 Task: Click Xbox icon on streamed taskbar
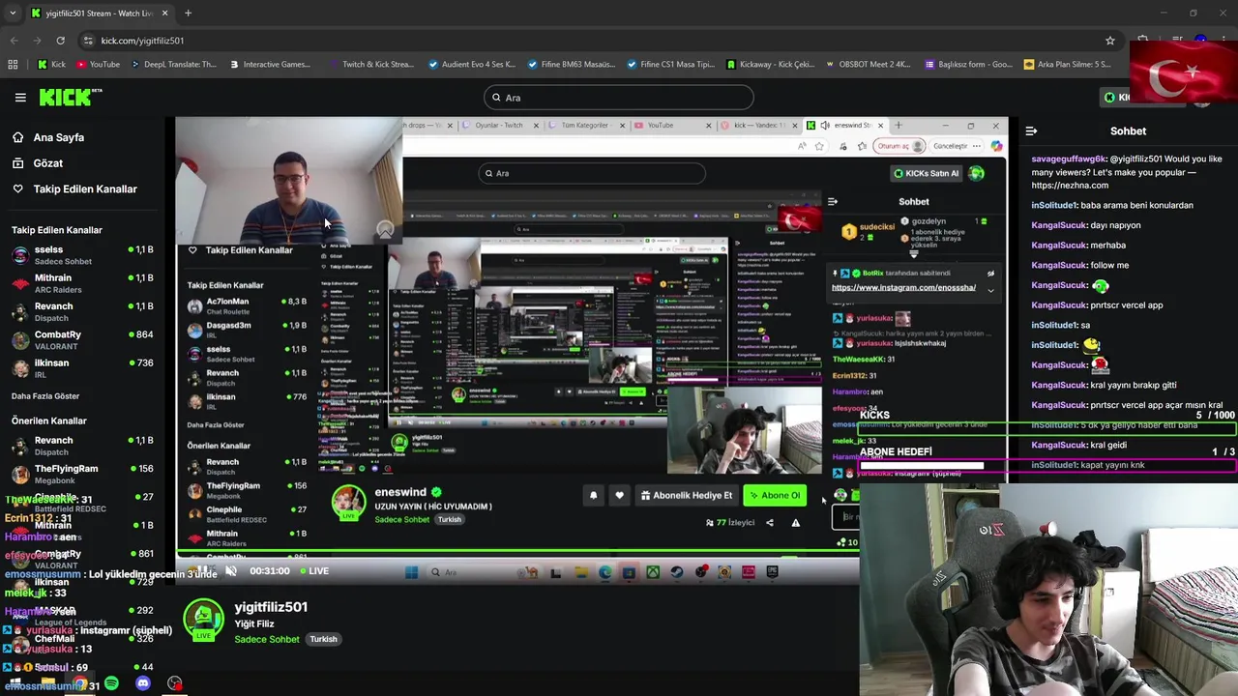[653, 572]
